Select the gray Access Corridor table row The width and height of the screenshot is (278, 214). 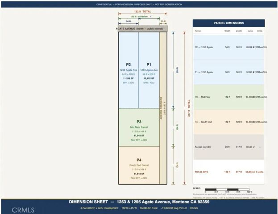click(229, 147)
